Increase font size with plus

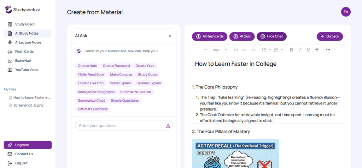226,50
